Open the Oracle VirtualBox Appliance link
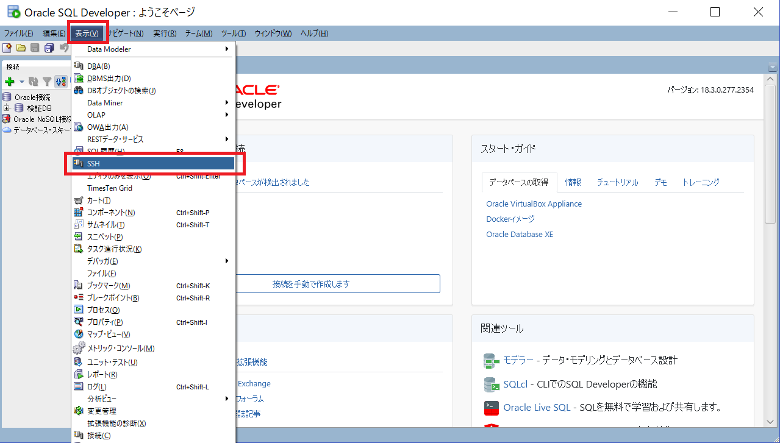780x443 pixels. point(534,204)
